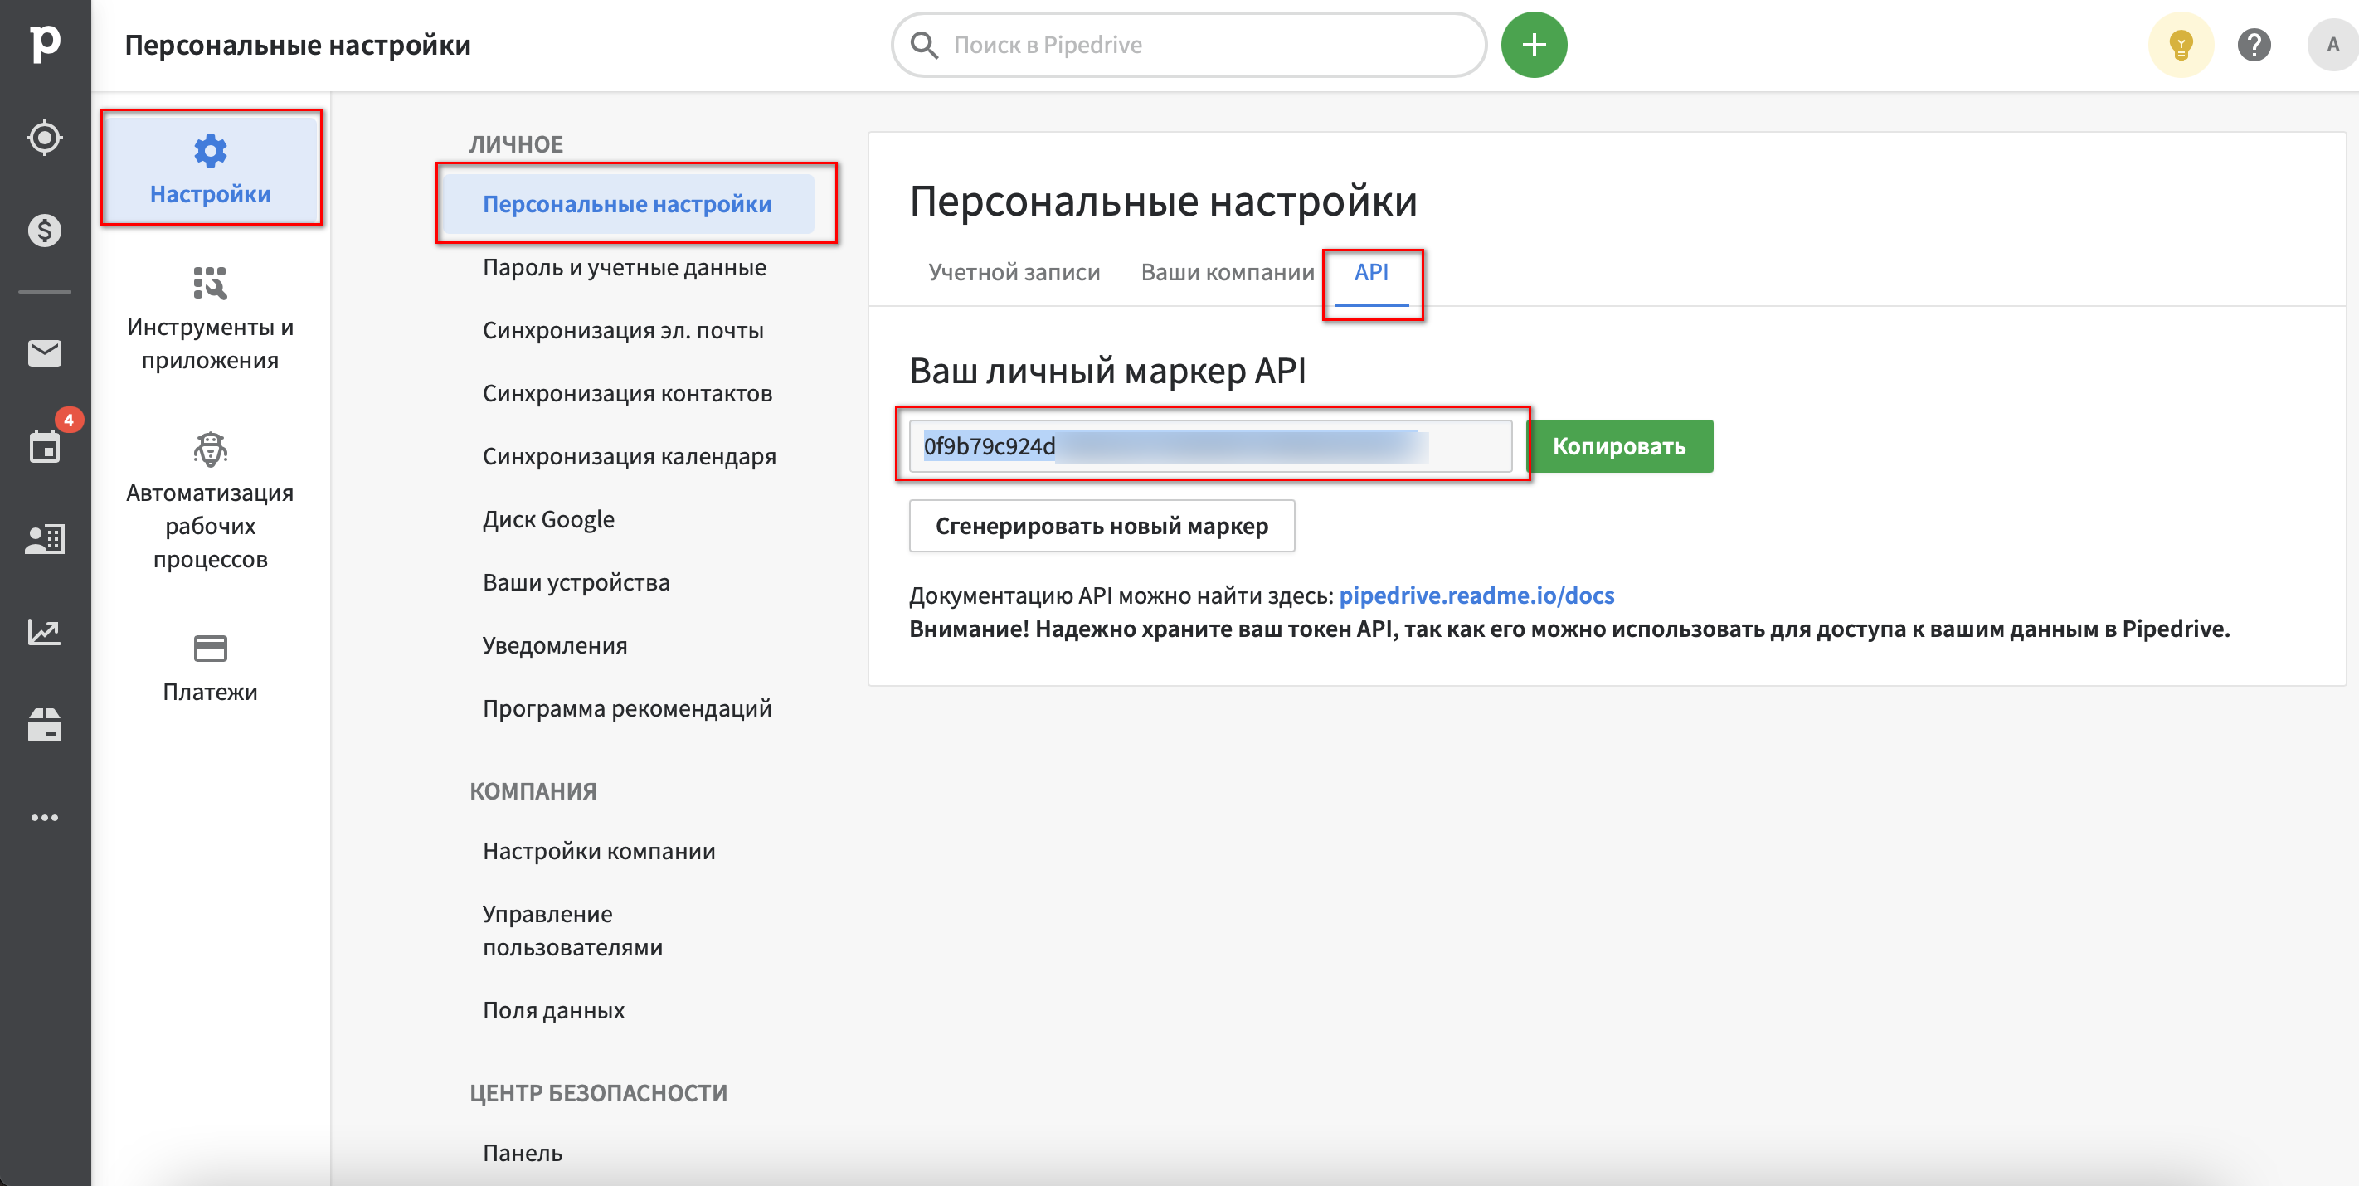This screenshot has width=2359, height=1186.
Task: Open the Leads target icon
Action: pyautogui.click(x=44, y=139)
